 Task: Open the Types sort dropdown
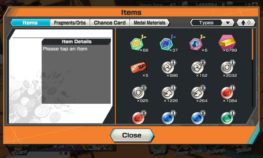[212, 23]
